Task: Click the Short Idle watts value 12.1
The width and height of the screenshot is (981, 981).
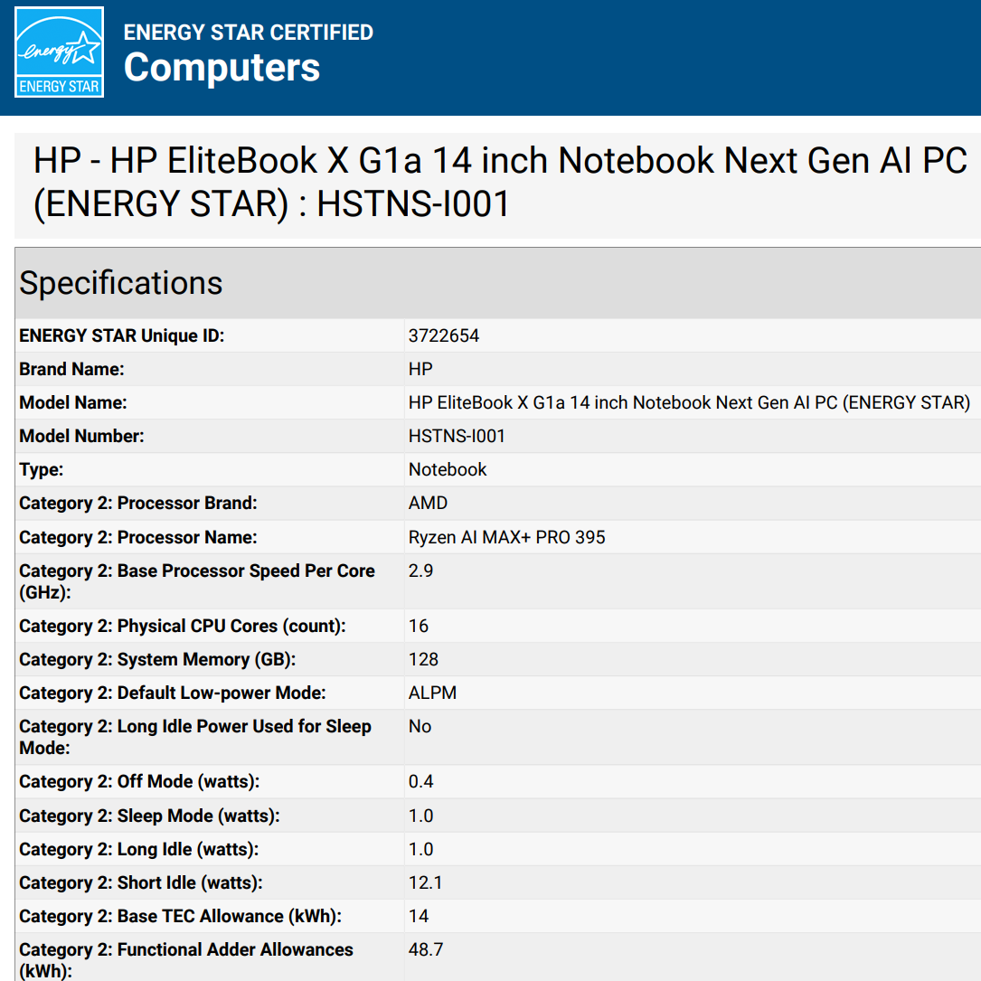Action: [425, 882]
